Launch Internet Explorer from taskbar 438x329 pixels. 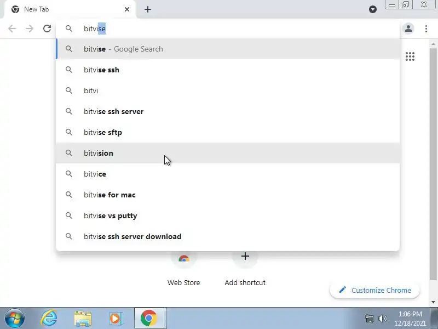coord(49,318)
